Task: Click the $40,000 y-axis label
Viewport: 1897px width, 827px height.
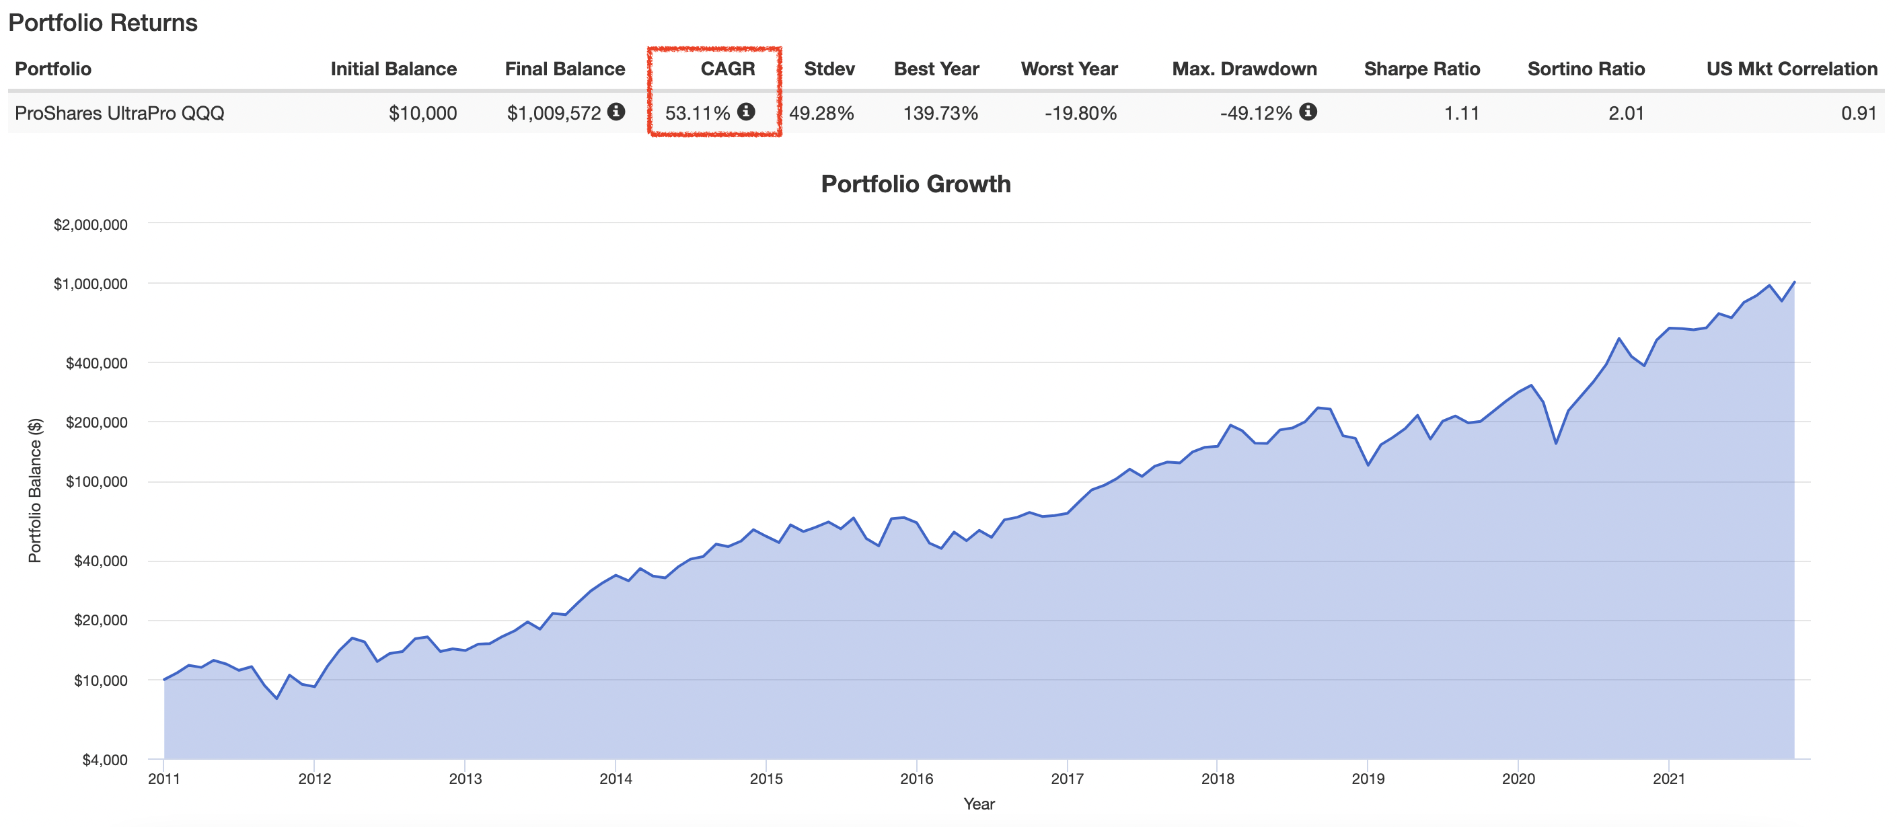Action: [x=101, y=561]
